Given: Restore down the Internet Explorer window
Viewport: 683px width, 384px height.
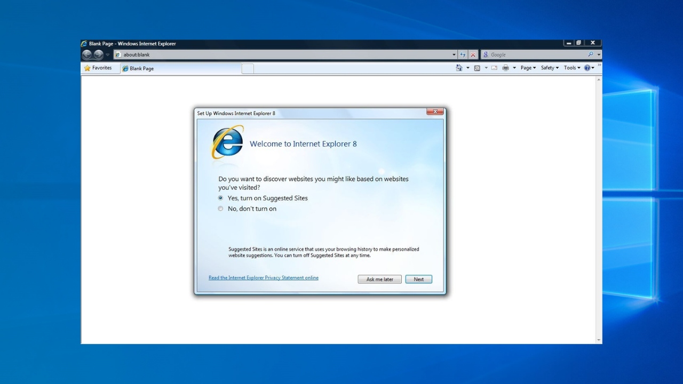Looking at the screenshot, I should click(579, 43).
